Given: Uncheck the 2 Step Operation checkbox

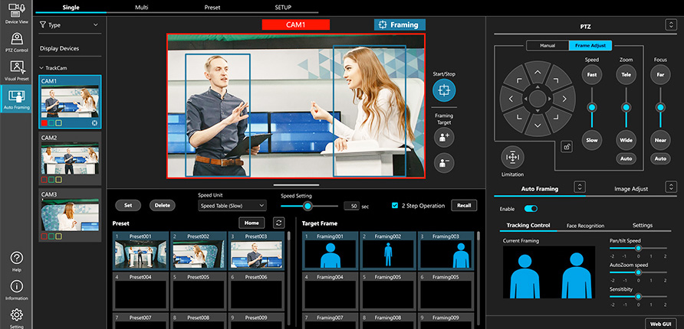Looking at the screenshot, I should pyautogui.click(x=395, y=206).
